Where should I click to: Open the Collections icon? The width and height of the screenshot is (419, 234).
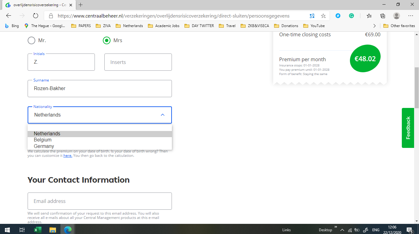coord(382,16)
